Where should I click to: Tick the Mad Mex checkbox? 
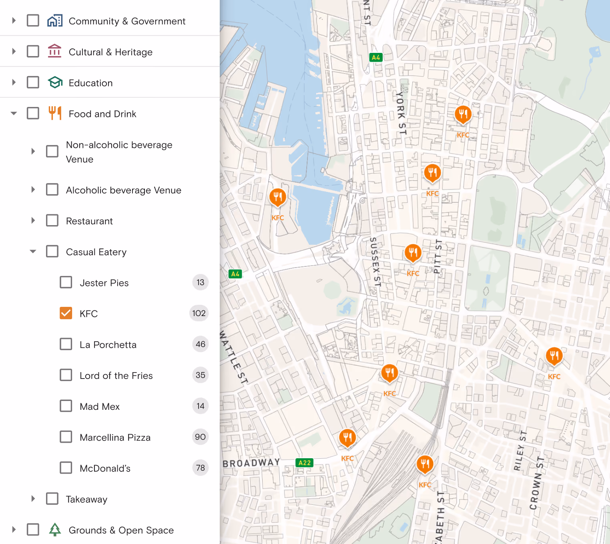pyautogui.click(x=66, y=406)
